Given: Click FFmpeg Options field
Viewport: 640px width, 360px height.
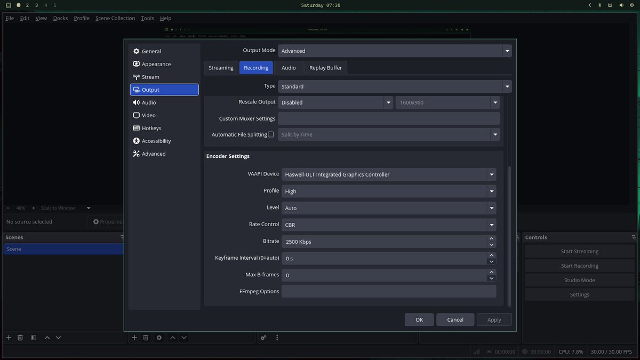Looking at the screenshot, I should click(389, 291).
